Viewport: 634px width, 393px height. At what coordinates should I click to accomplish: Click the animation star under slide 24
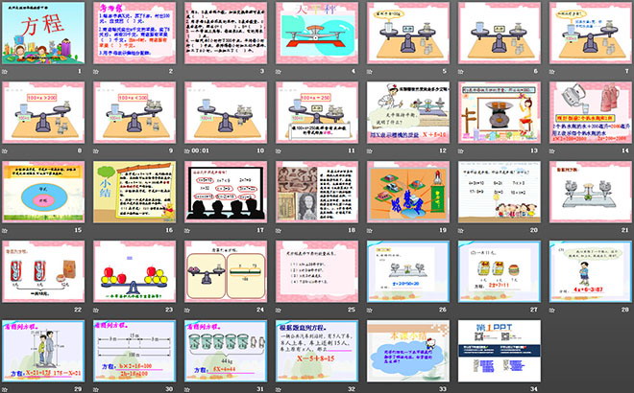pyautogui.click(x=187, y=310)
